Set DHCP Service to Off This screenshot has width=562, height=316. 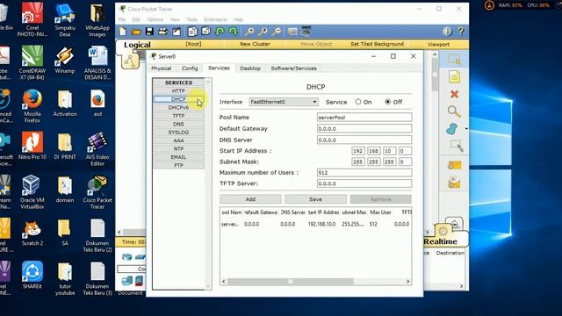(387, 102)
